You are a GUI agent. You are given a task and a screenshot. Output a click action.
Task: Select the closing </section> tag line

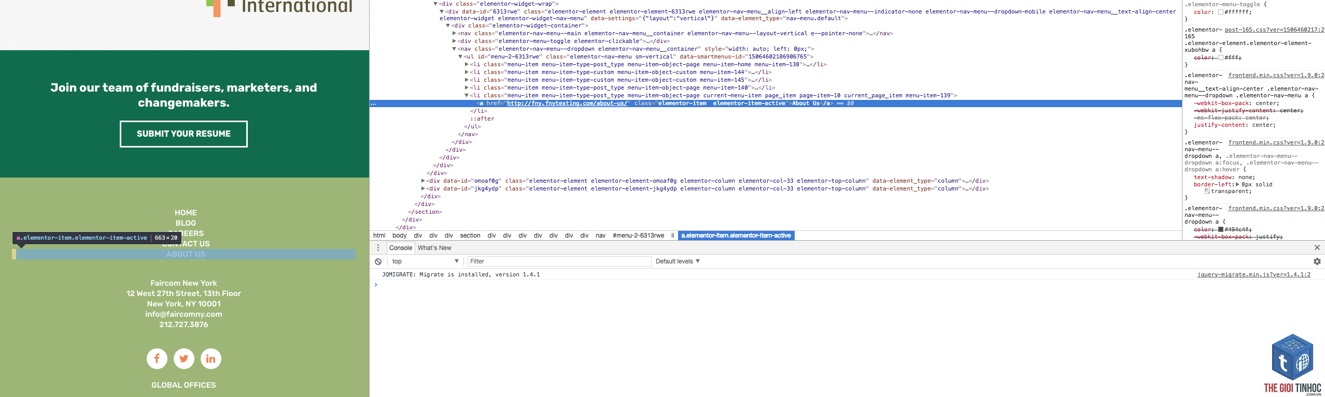click(x=425, y=212)
